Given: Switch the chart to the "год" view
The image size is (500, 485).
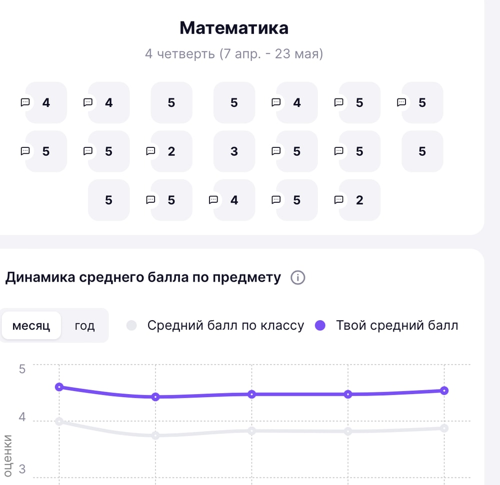Looking at the screenshot, I should [x=84, y=326].
